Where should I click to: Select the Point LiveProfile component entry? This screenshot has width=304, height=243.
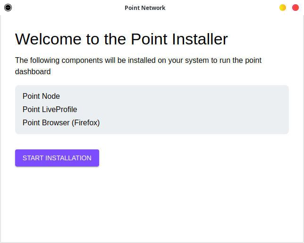click(x=50, y=110)
